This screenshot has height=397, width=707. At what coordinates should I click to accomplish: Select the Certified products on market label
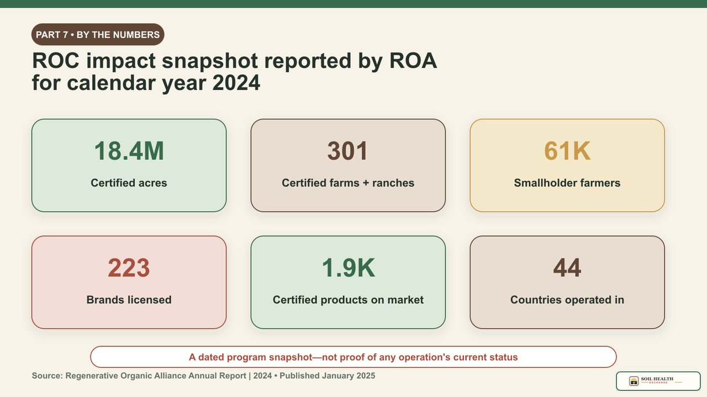coord(348,300)
